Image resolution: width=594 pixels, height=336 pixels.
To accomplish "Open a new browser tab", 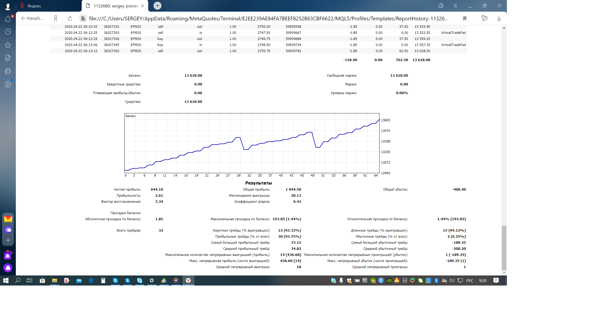I will tap(157, 6).
